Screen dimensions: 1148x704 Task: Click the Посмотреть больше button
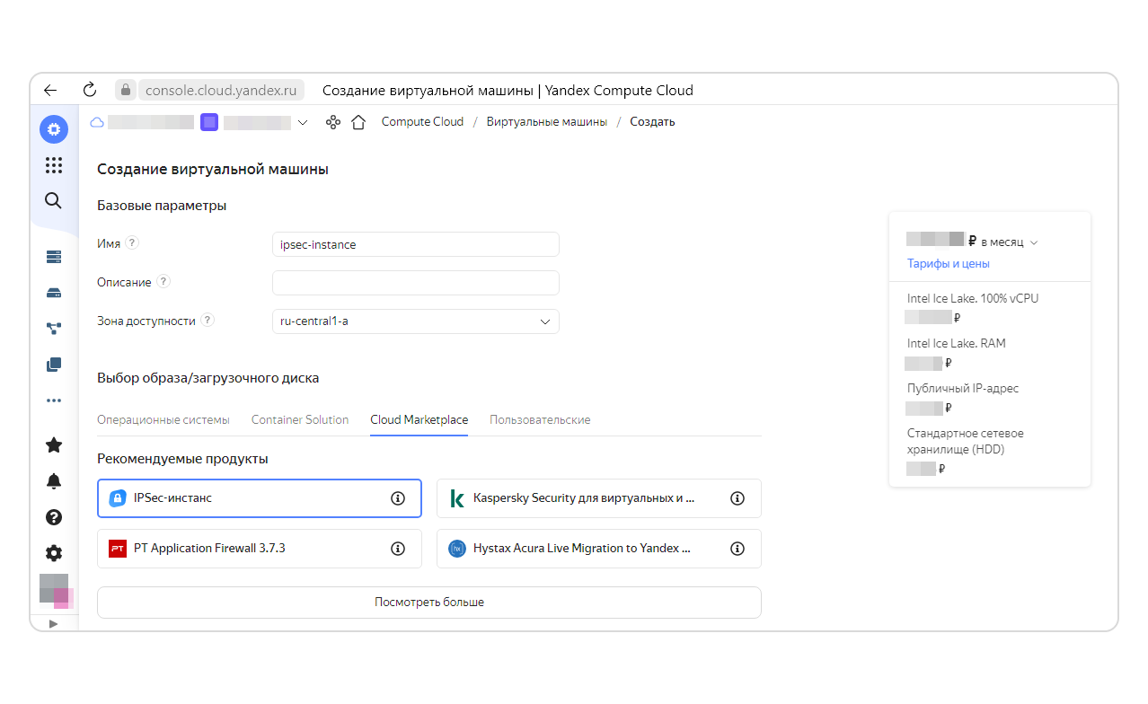(x=428, y=603)
